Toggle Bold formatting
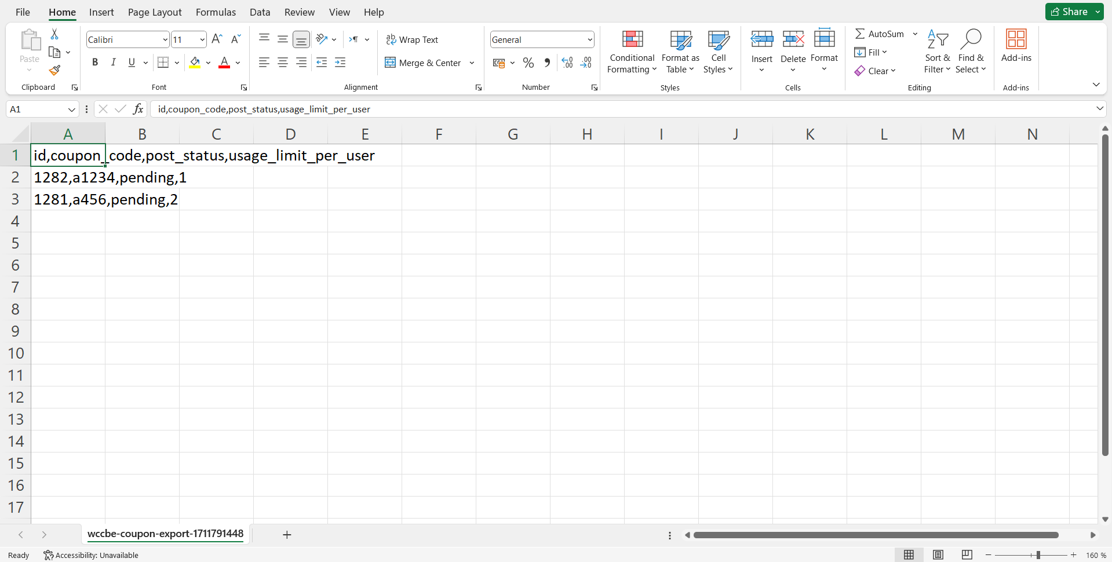1112x562 pixels. tap(95, 63)
